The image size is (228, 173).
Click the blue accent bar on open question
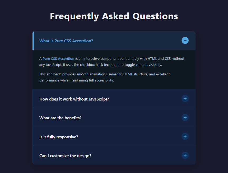coord(33,40)
